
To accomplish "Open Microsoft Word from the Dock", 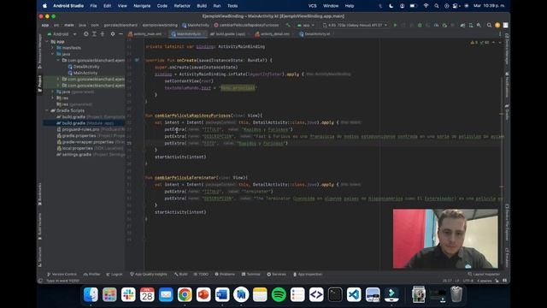I will (222, 294).
